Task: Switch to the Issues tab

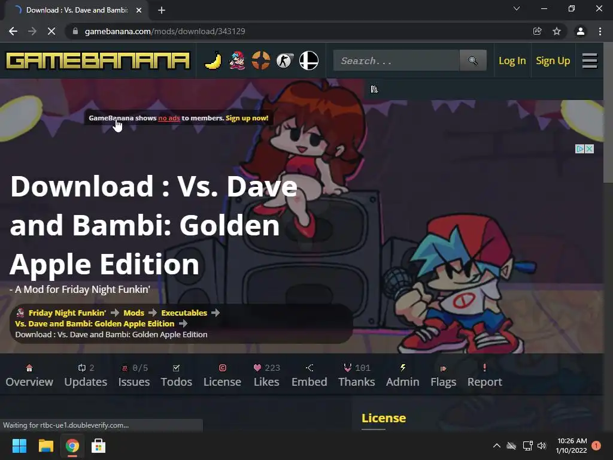Action: [133, 375]
